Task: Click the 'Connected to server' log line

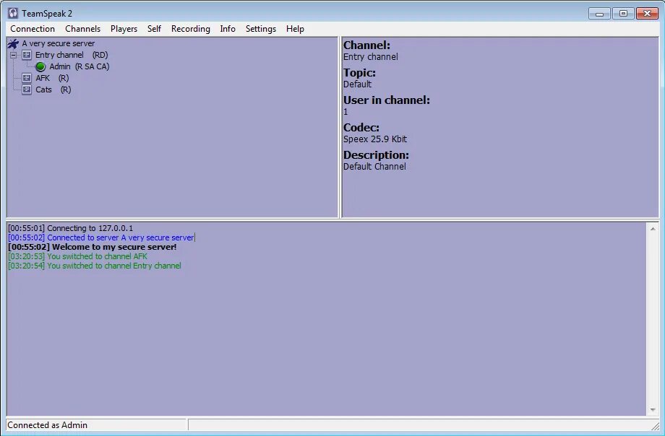Action: click(101, 237)
